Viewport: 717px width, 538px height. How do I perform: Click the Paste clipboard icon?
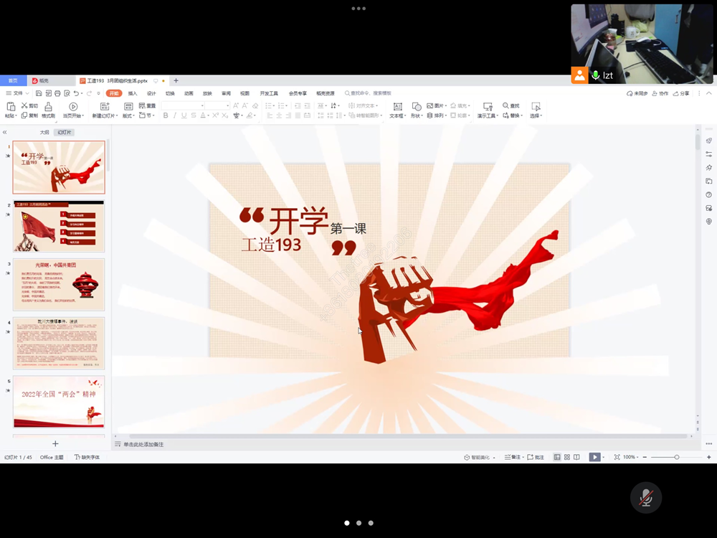tap(11, 107)
